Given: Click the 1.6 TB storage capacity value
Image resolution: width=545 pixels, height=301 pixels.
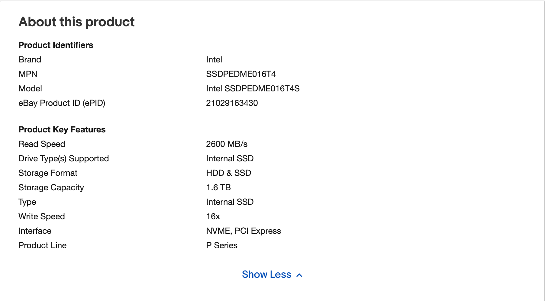Looking at the screenshot, I should point(218,187).
